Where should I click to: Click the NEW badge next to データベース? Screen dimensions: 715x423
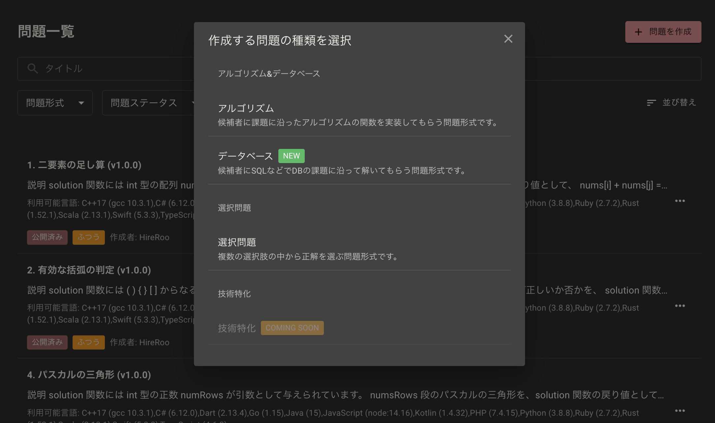click(291, 156)
